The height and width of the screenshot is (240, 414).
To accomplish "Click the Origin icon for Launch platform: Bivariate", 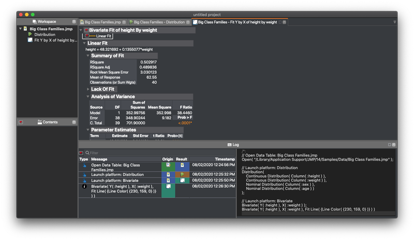I will click(168, 180).
